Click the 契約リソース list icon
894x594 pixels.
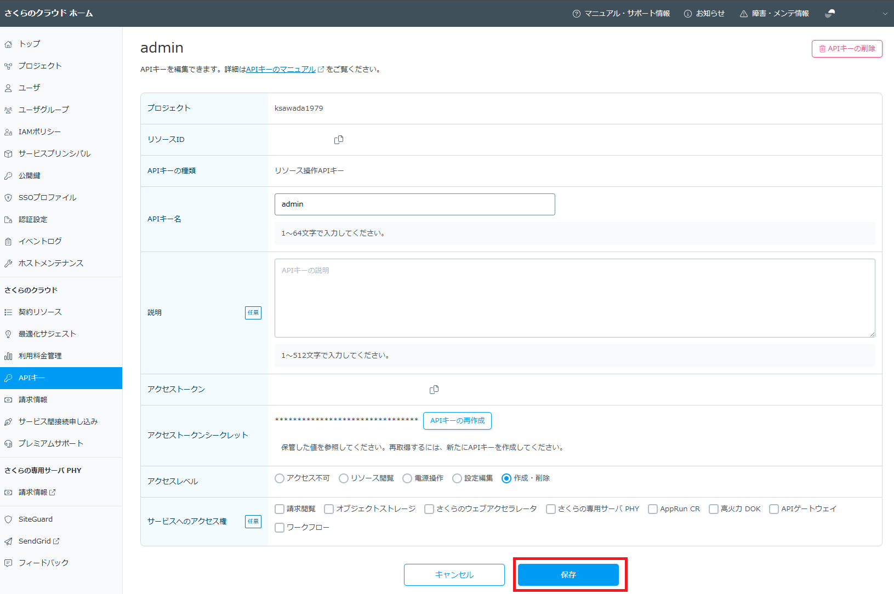[x=8, y=312]
